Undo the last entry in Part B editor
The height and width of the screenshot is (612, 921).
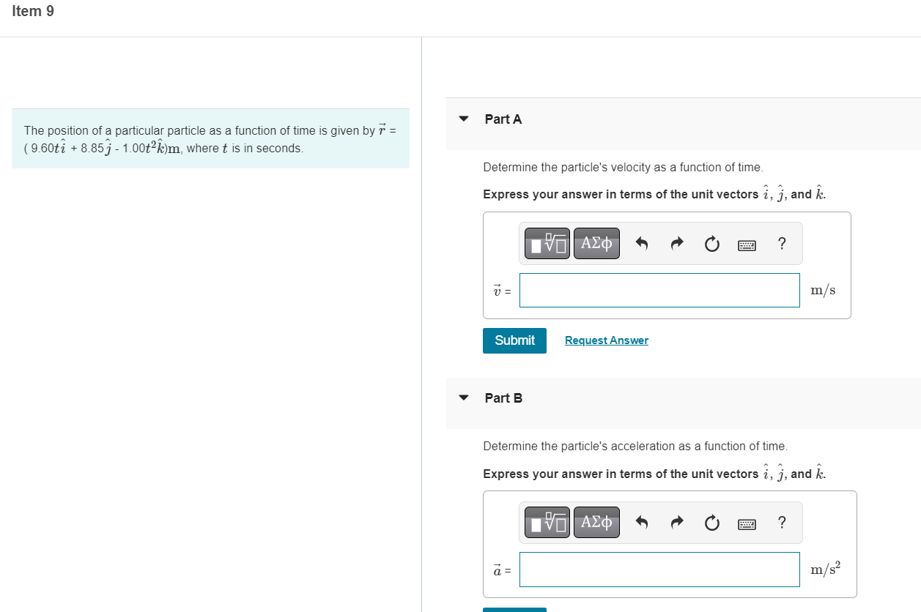click(641, 522)
